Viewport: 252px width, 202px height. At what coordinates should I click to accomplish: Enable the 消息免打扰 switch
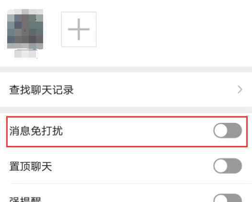click(228, 131)
